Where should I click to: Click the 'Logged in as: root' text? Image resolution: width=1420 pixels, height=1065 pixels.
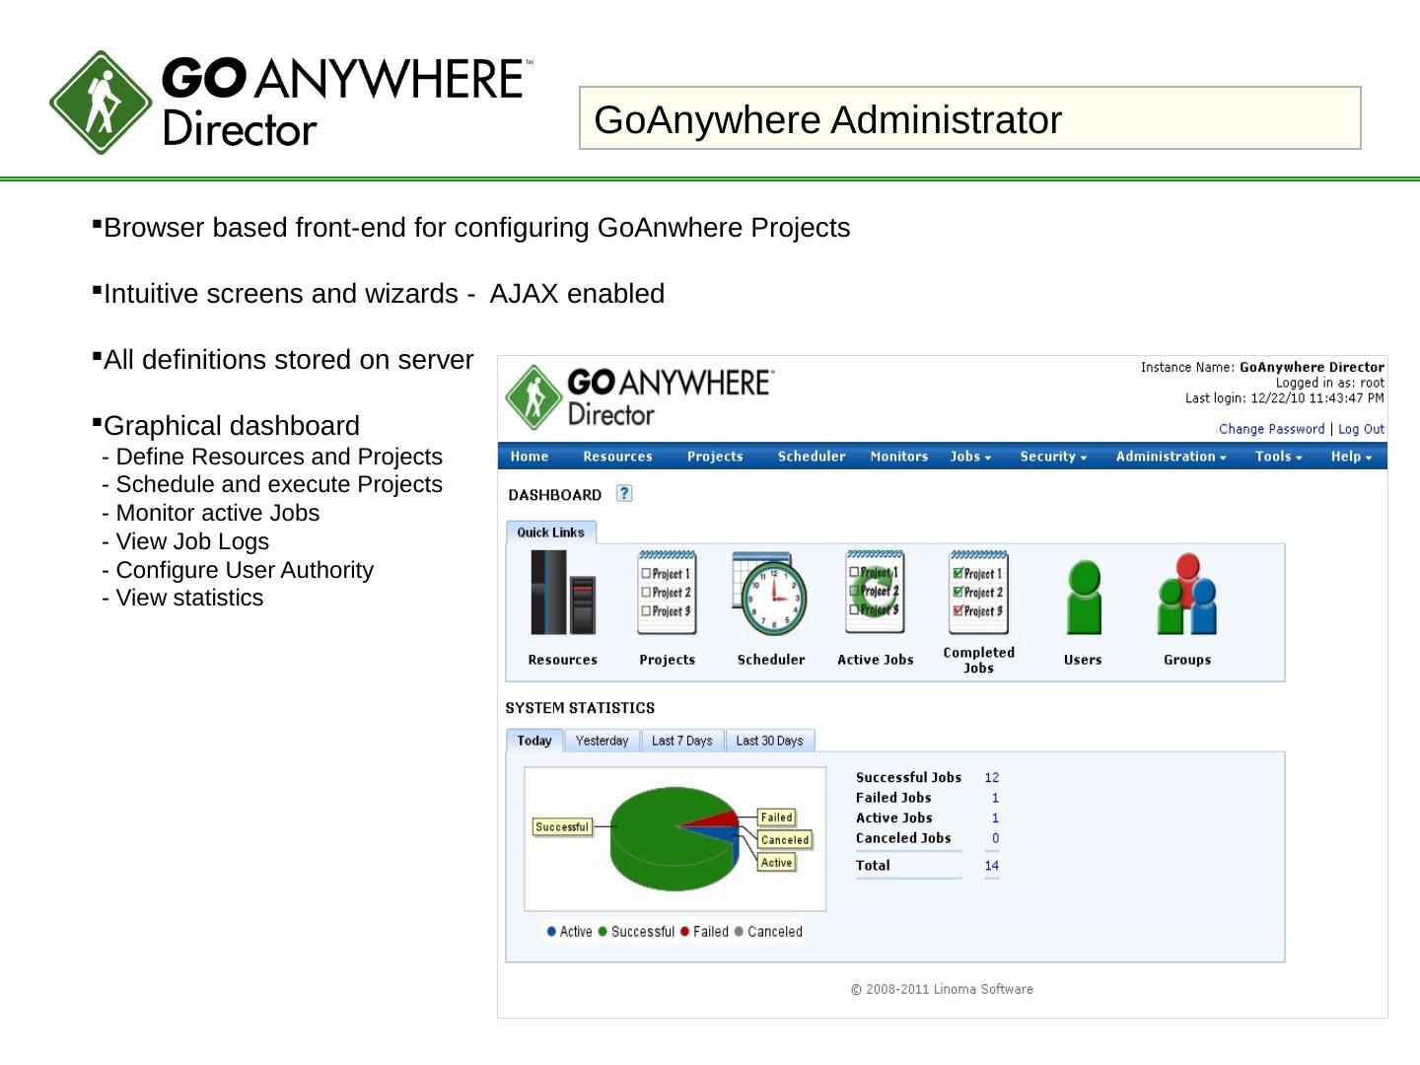(x=1330, y=383)
